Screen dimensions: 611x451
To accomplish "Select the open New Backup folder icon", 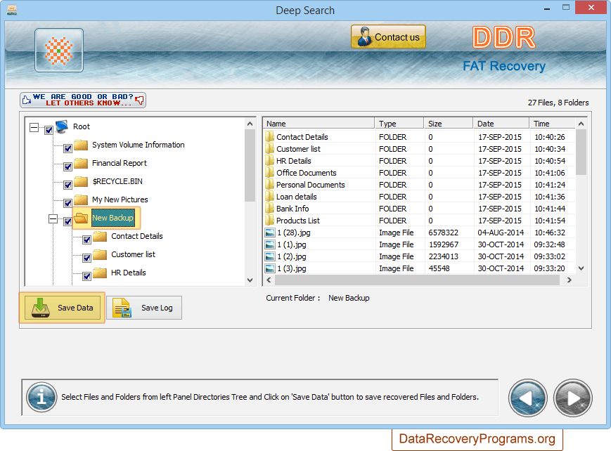I will coord(81,218).
